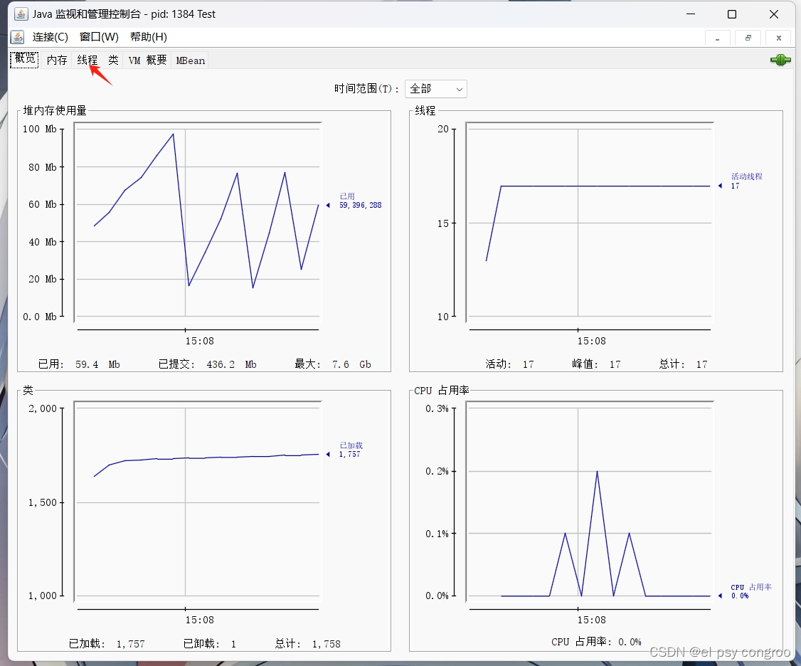The image size is (801, 666).
Task: Open the VM 概要 tab
Action: [x=148, y=60]
